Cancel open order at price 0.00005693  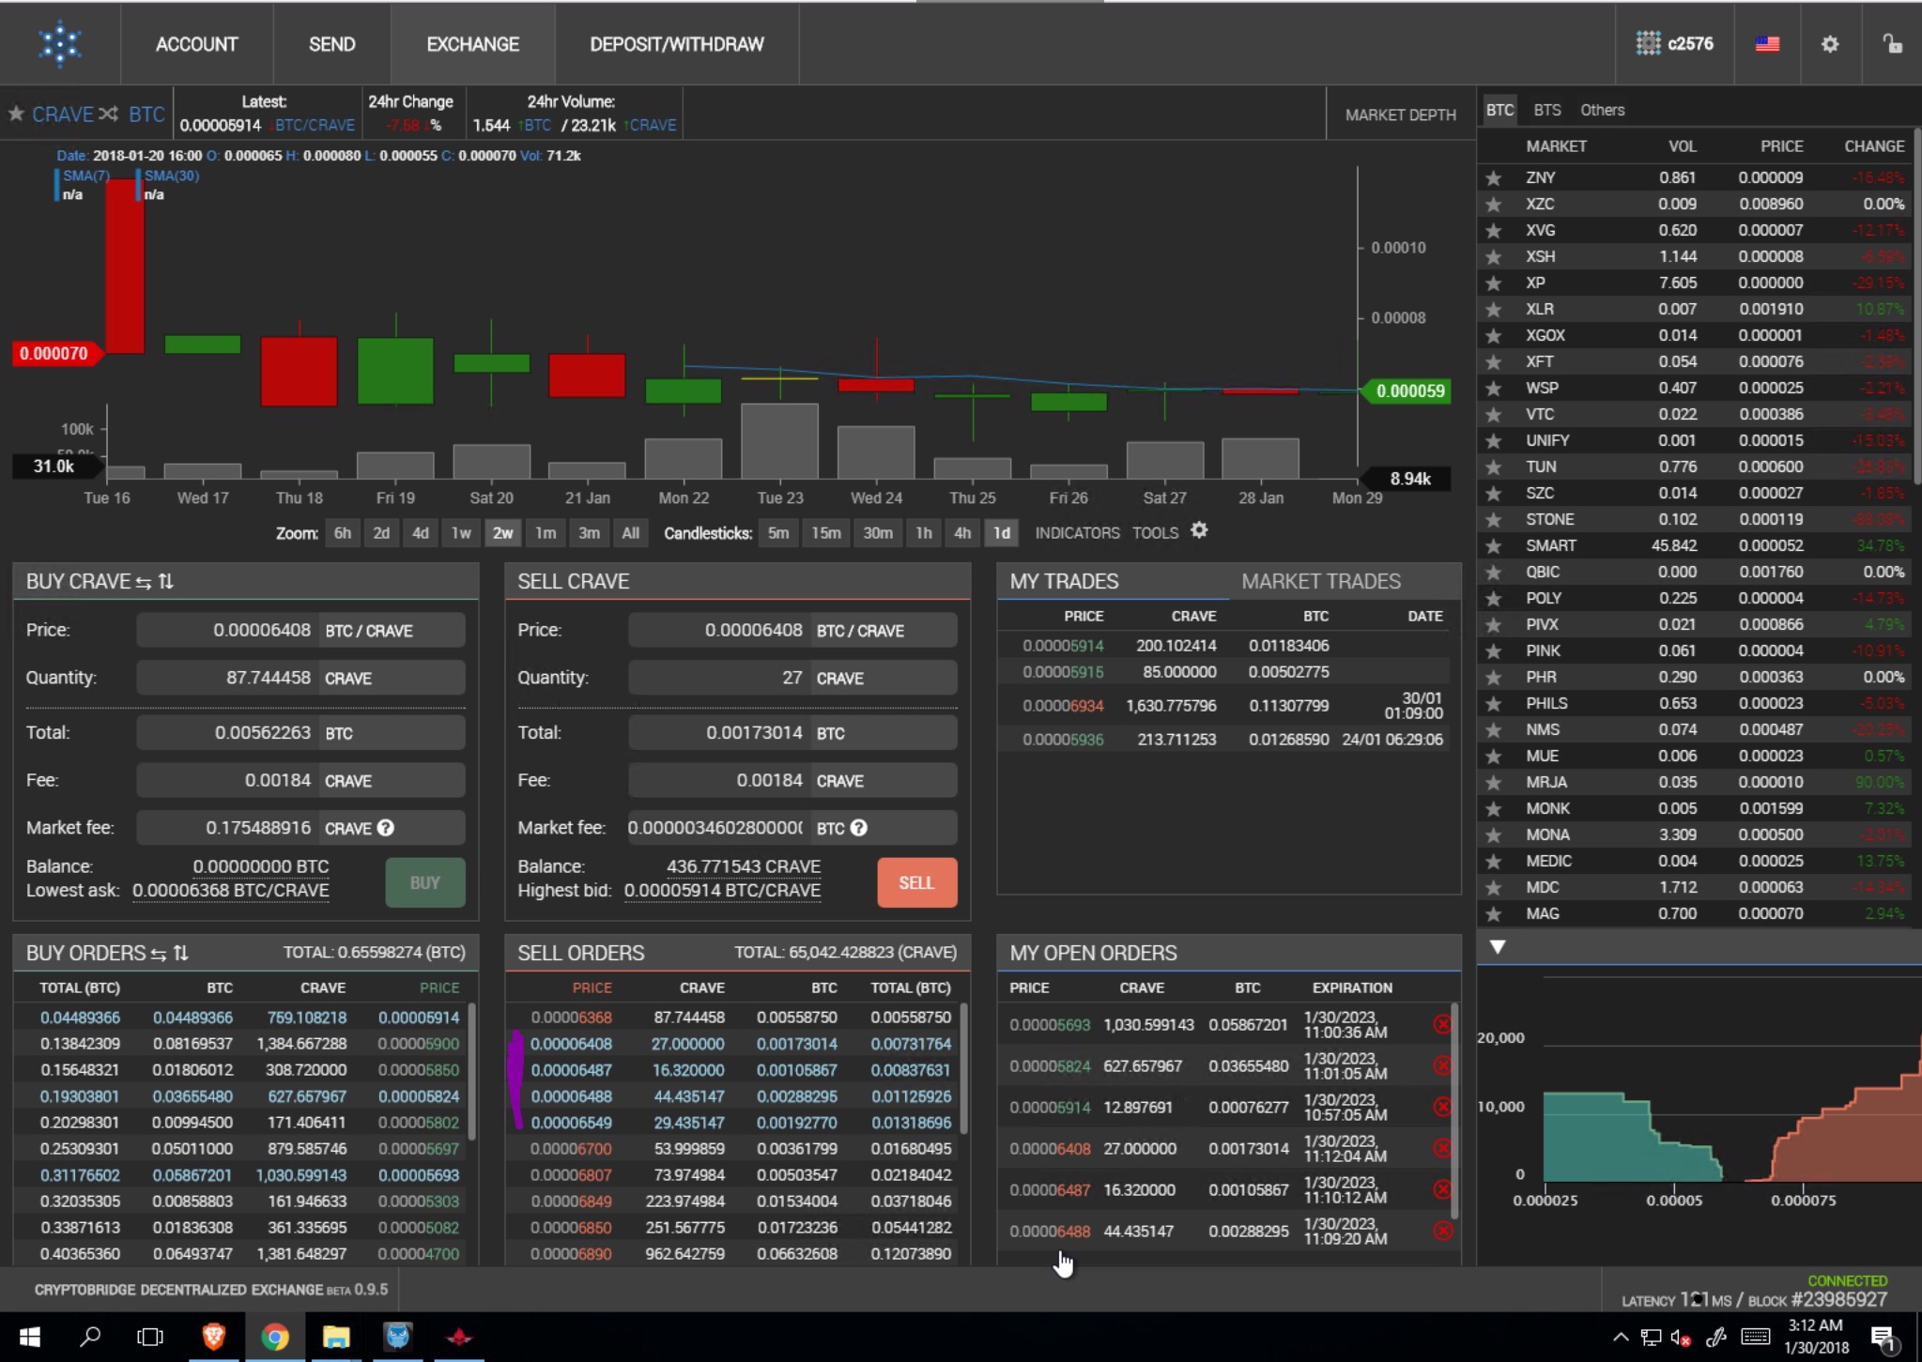[x=1442, y=1024]
